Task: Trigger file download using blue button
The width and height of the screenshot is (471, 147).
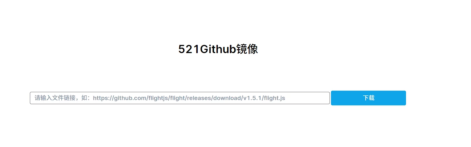Action: (368, 98)
